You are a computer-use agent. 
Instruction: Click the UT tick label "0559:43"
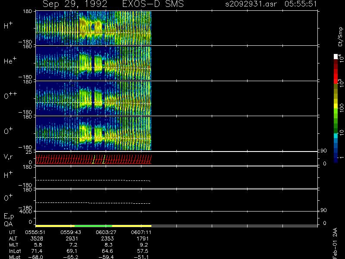coord(71,232)
